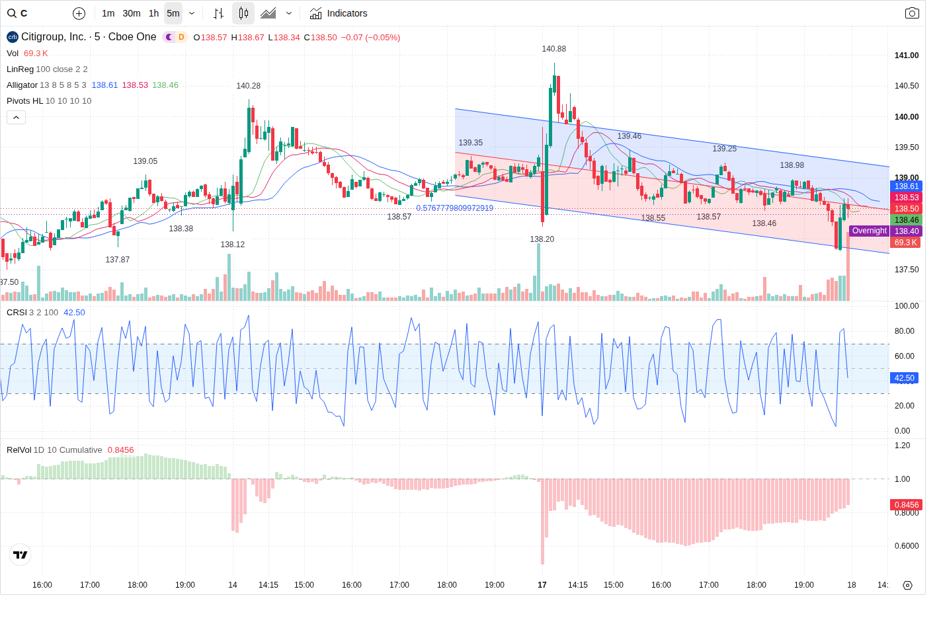Click the TradingView logo
The image size is (939, 628).
tap(20, 555)
